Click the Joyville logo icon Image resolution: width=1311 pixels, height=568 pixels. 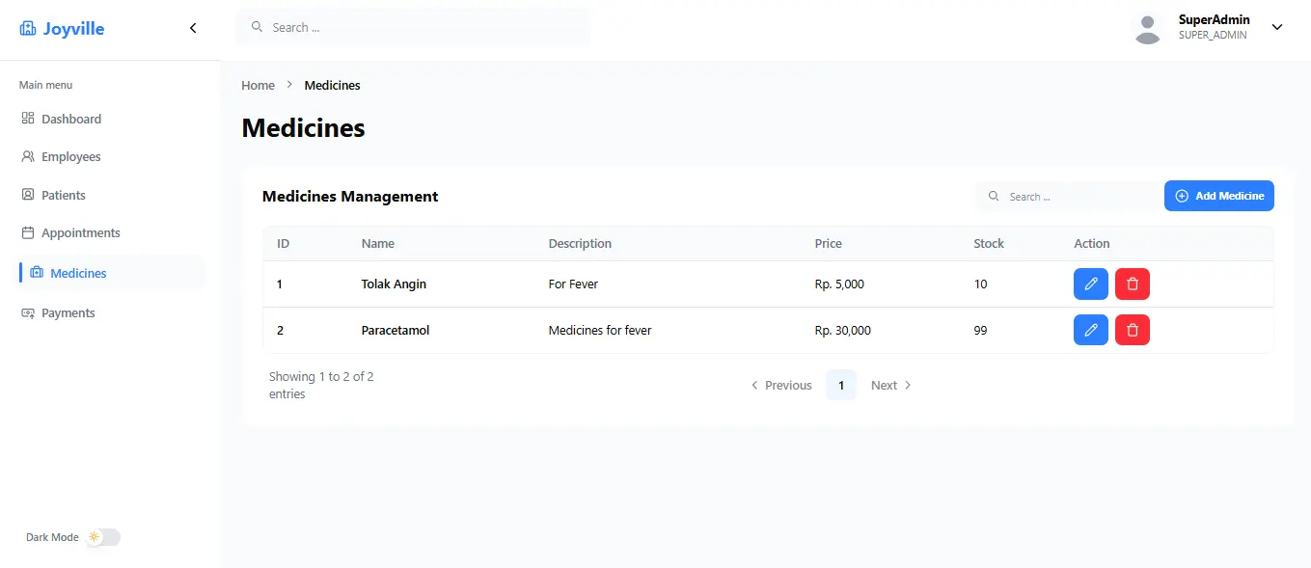point(28,29)
